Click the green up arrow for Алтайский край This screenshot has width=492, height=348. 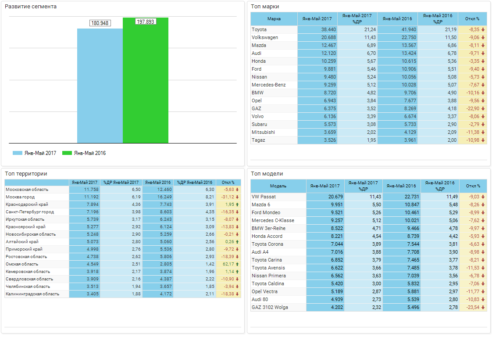[x=237, y=242]
